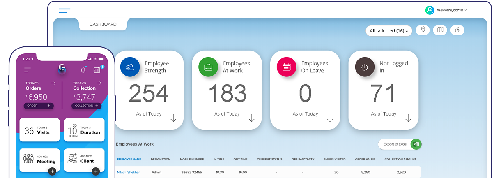Click the IN TIME column header
This screenshot has width=501, height=178.
[218, 159]
